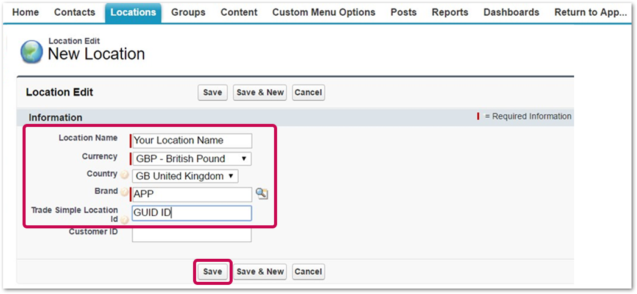
Task: Click the Location Name input field
Action: (192, 140)
